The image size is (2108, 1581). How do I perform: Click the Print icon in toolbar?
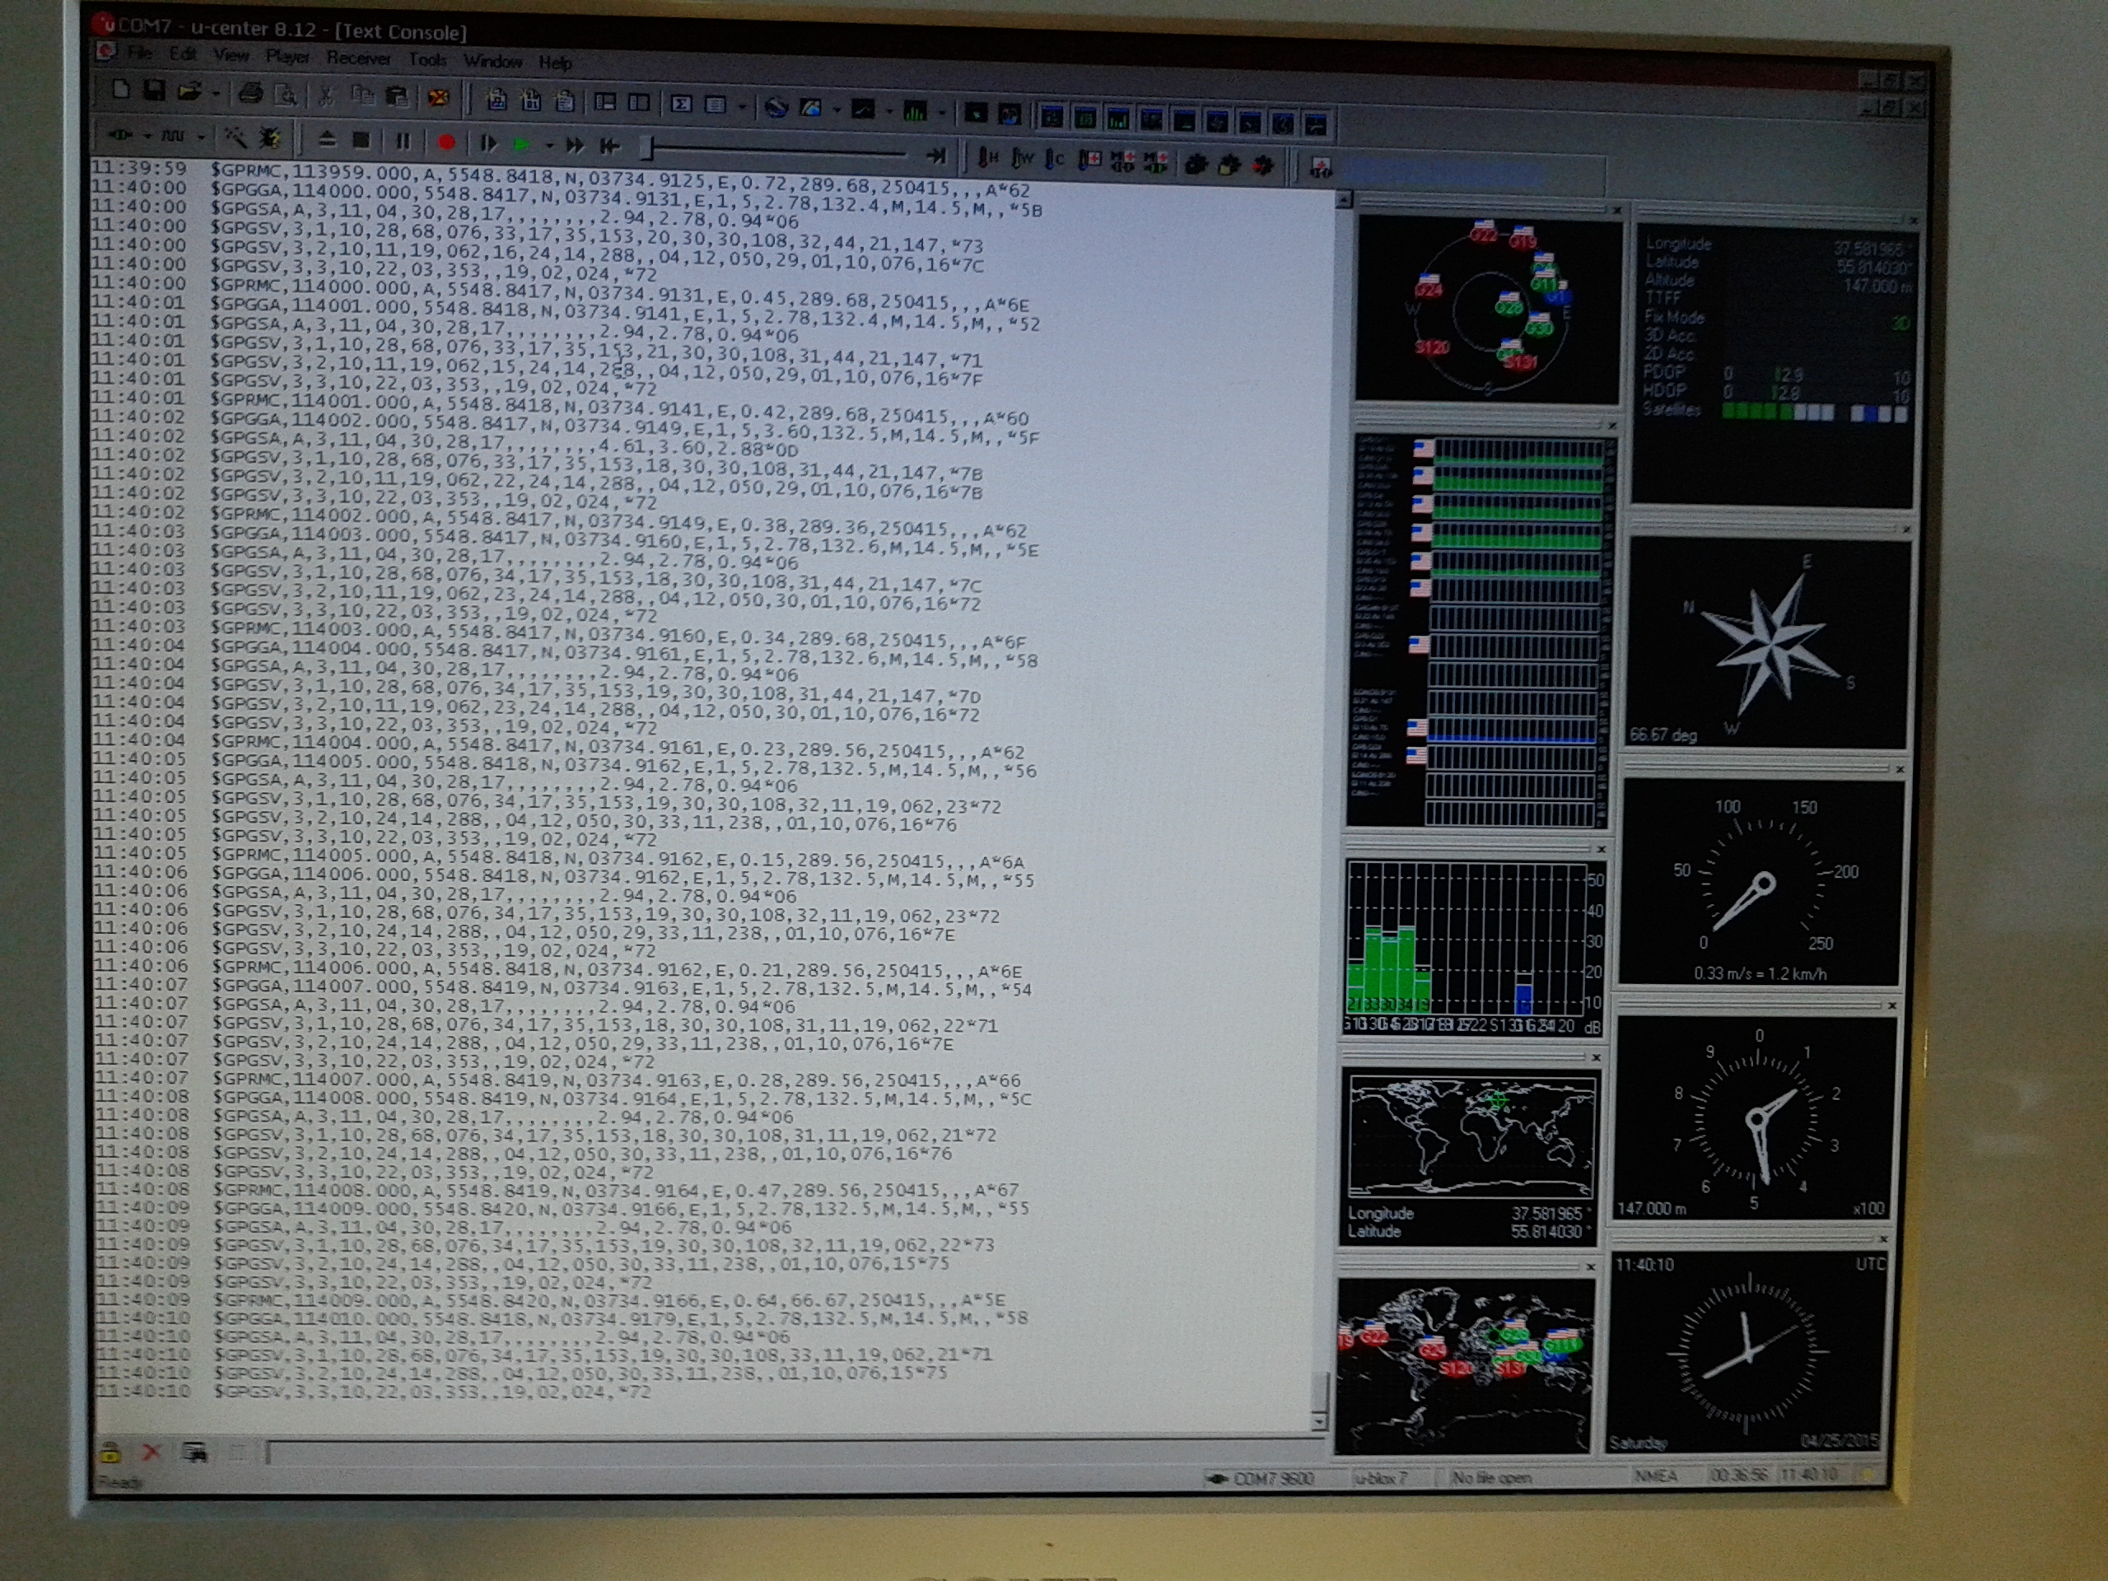point(250,92)
